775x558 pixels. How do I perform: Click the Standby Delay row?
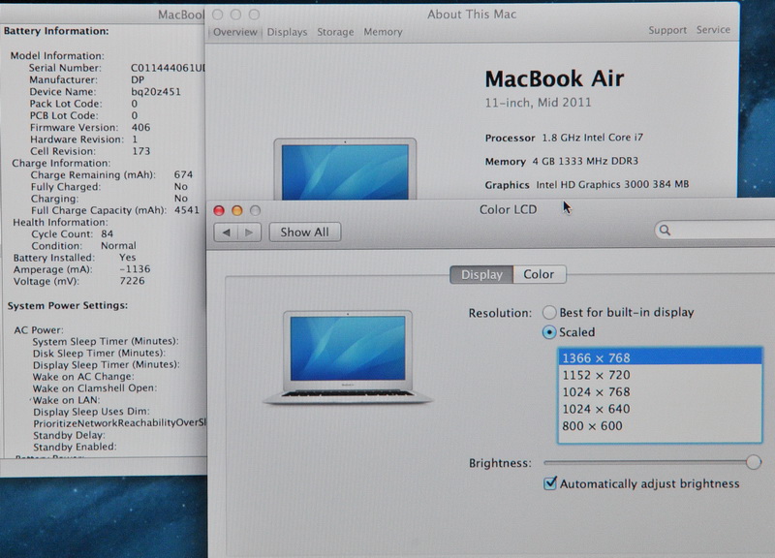(x=69, y=435)
